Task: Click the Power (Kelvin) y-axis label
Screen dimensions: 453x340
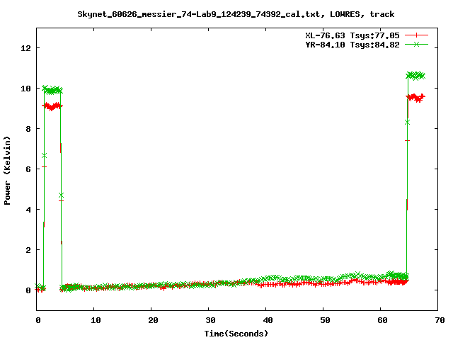Action: [x=7, y=170]
